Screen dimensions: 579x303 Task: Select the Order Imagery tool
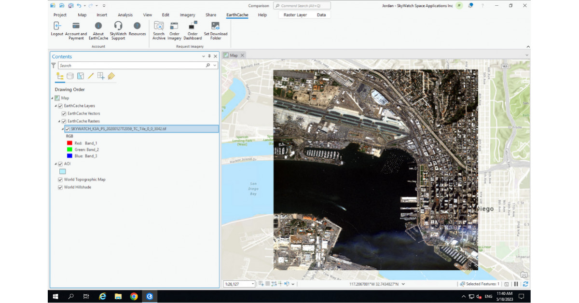pyautogui.click(x=174, y=30)
